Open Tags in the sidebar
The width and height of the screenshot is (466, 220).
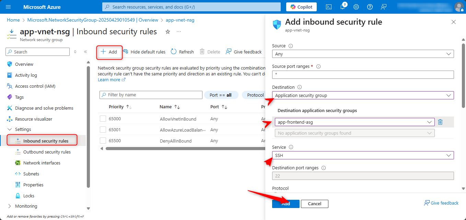point(19,97)
